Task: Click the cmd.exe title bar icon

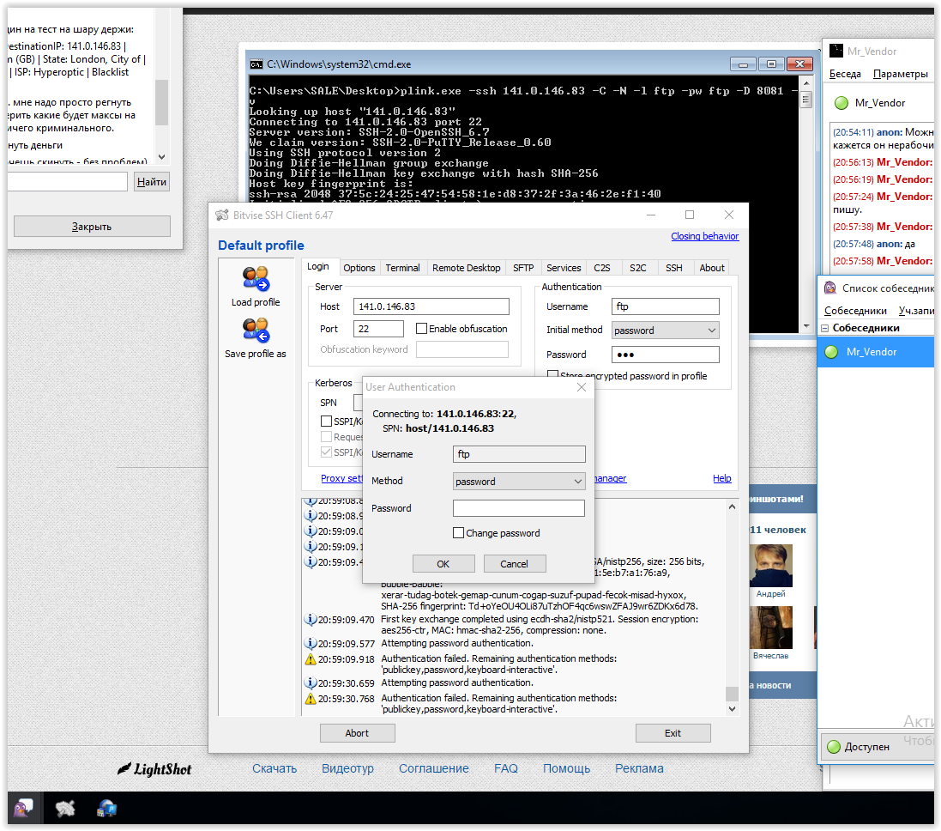Action: point(256,64)
